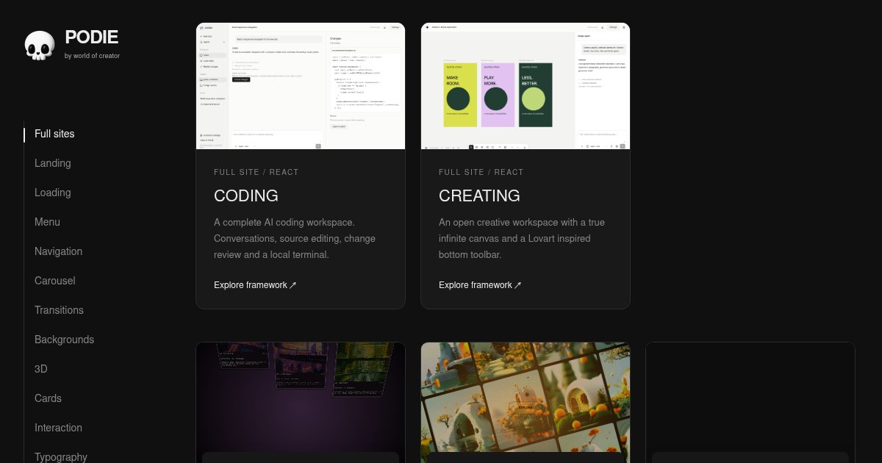
Task: Click Explore framework on CODING card
Action: (255, 285)
